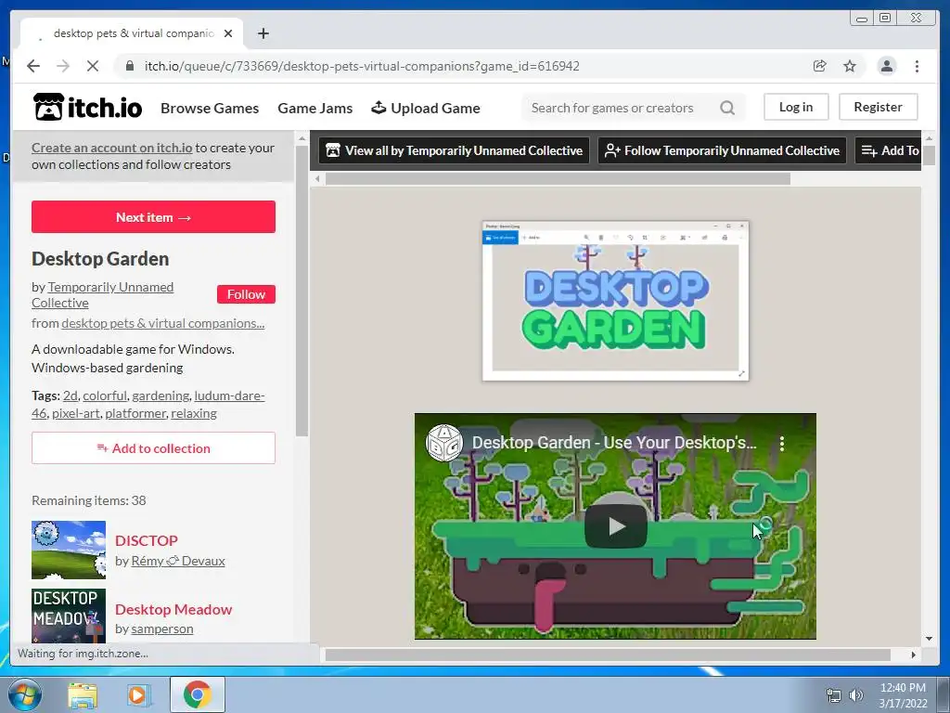Open the taskbar clock showing 12:40 PM

903,695
